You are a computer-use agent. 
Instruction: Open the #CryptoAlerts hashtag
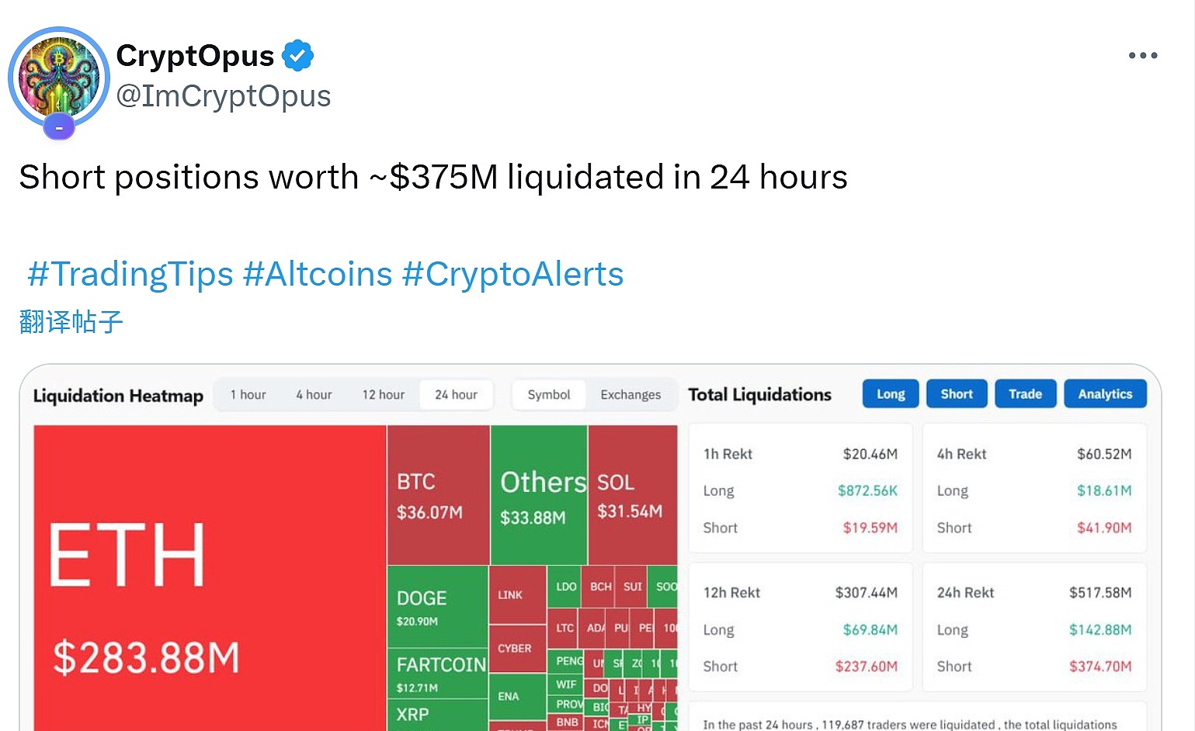pyautogui.click(x=512, y=273)
